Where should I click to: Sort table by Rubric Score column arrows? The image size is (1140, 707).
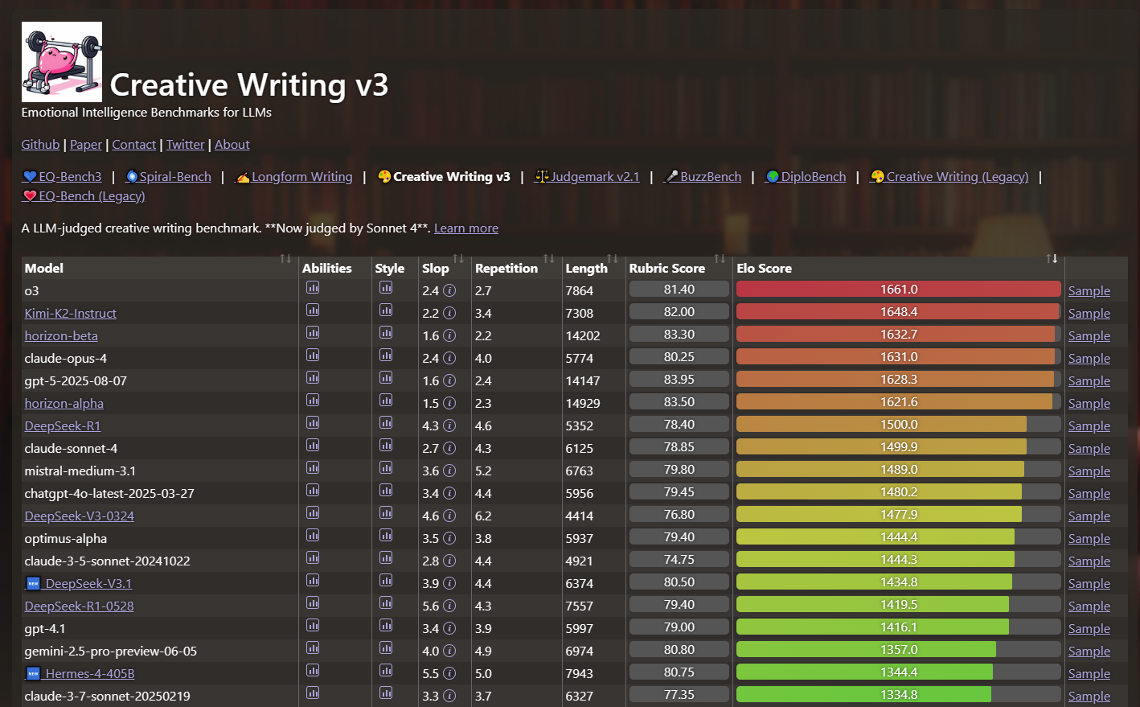[720, 258]
